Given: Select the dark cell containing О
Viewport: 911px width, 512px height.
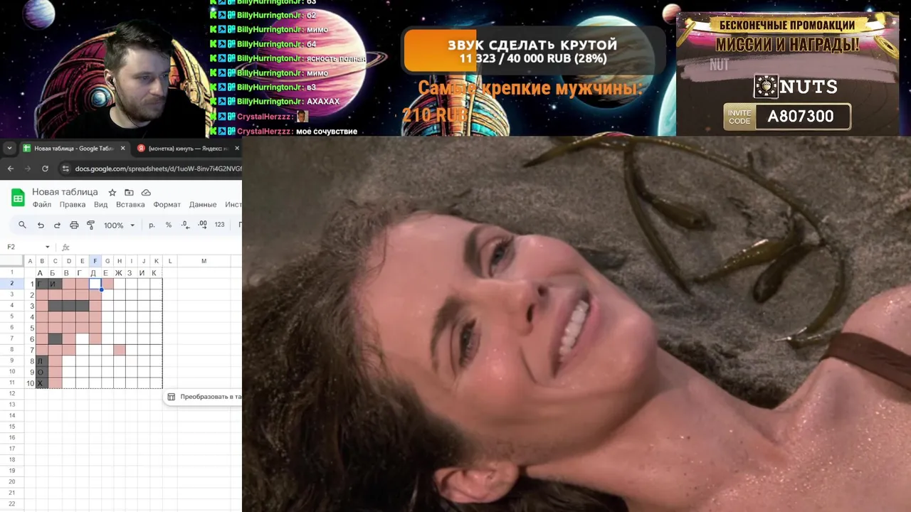Looking at the screenshot, I should 42,372.
